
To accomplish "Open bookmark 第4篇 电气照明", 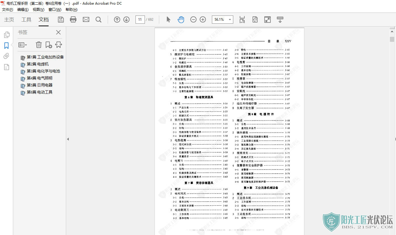I will (x=40, y=78).
